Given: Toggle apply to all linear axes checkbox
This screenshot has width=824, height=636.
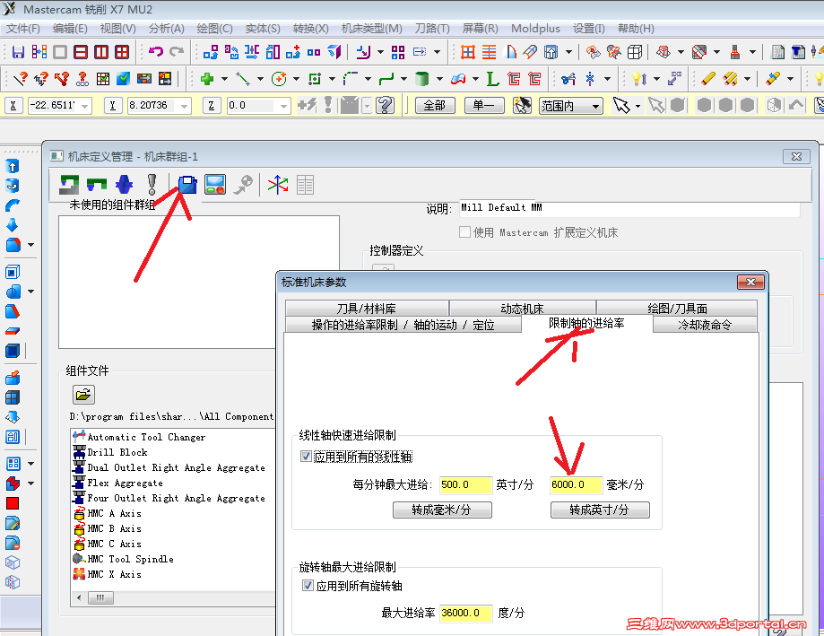Looking at the screenshot, I should pyautogui.click(x=306, y=456).
